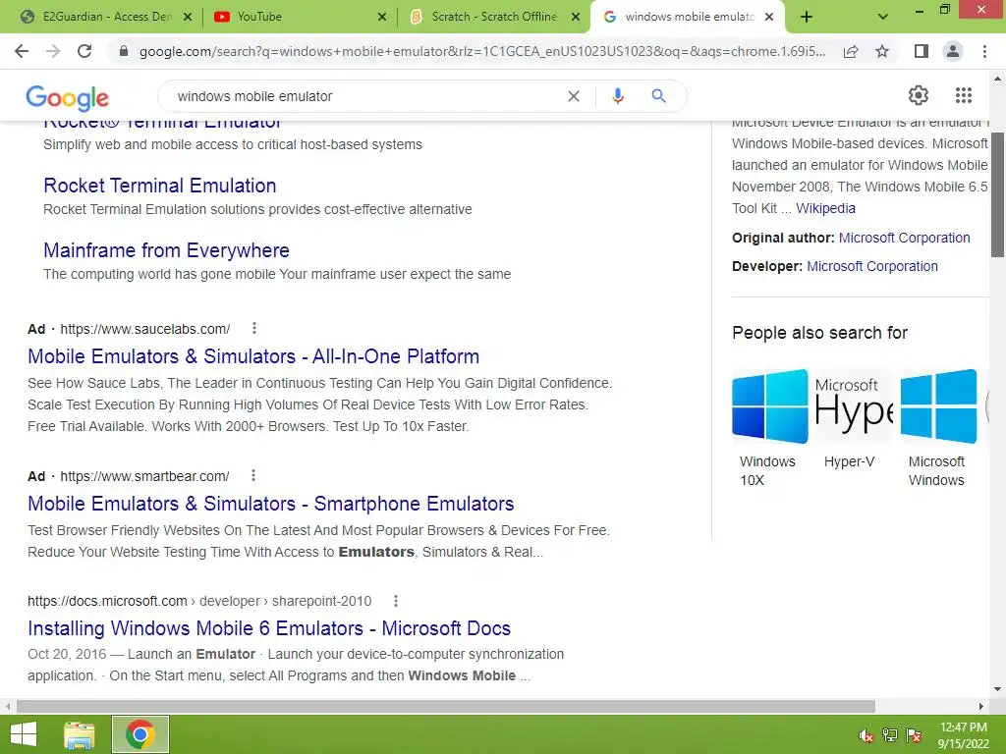The image size is (1006, 754).
Task: Open the Windows Start button
Action: tap(24, 734)
